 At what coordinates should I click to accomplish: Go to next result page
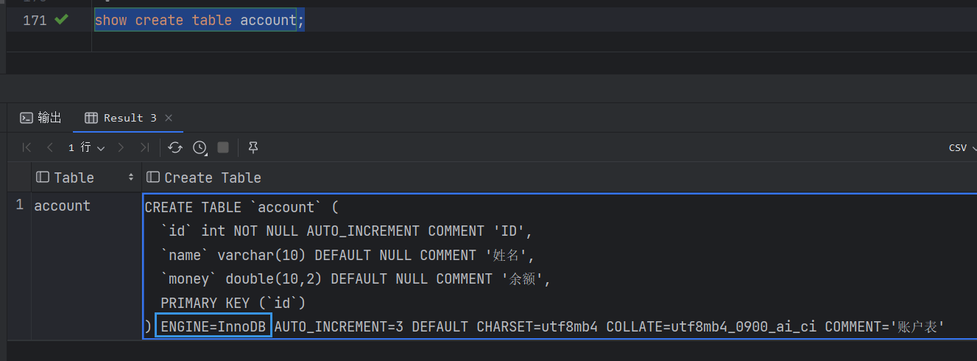point(121,148)
